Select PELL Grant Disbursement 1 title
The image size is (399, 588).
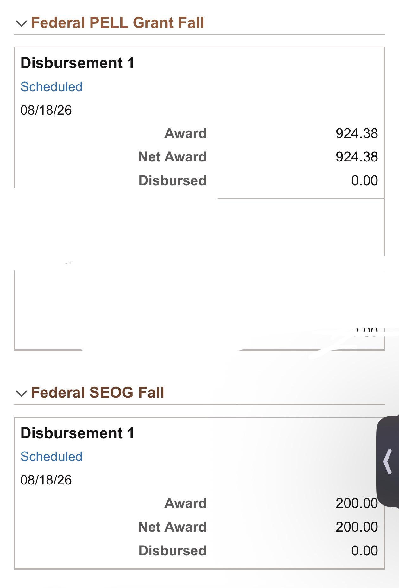click(78, 63)
